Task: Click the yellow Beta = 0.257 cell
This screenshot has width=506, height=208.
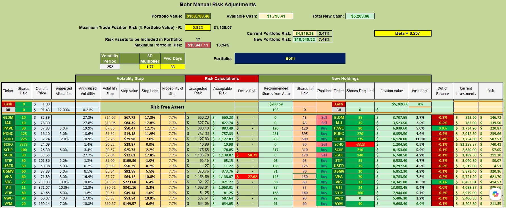Action: [x=403, y=33]
